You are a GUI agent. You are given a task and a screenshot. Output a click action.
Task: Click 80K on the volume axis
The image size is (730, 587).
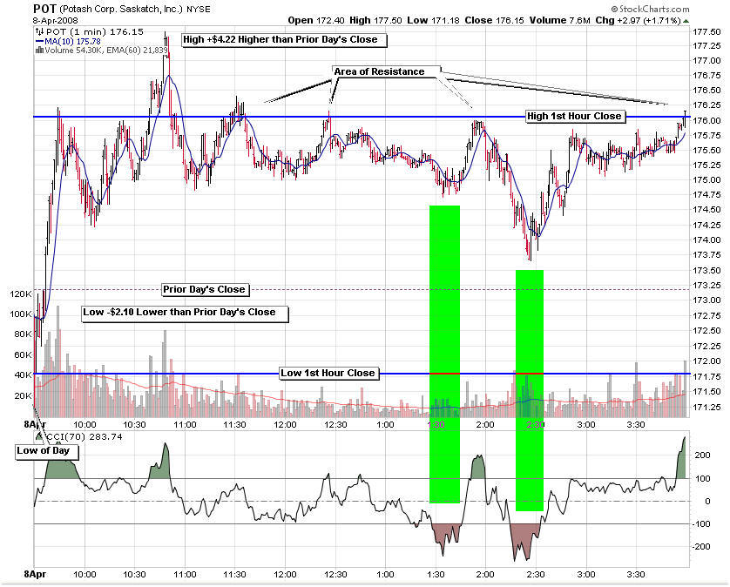(x=23, y=334)
